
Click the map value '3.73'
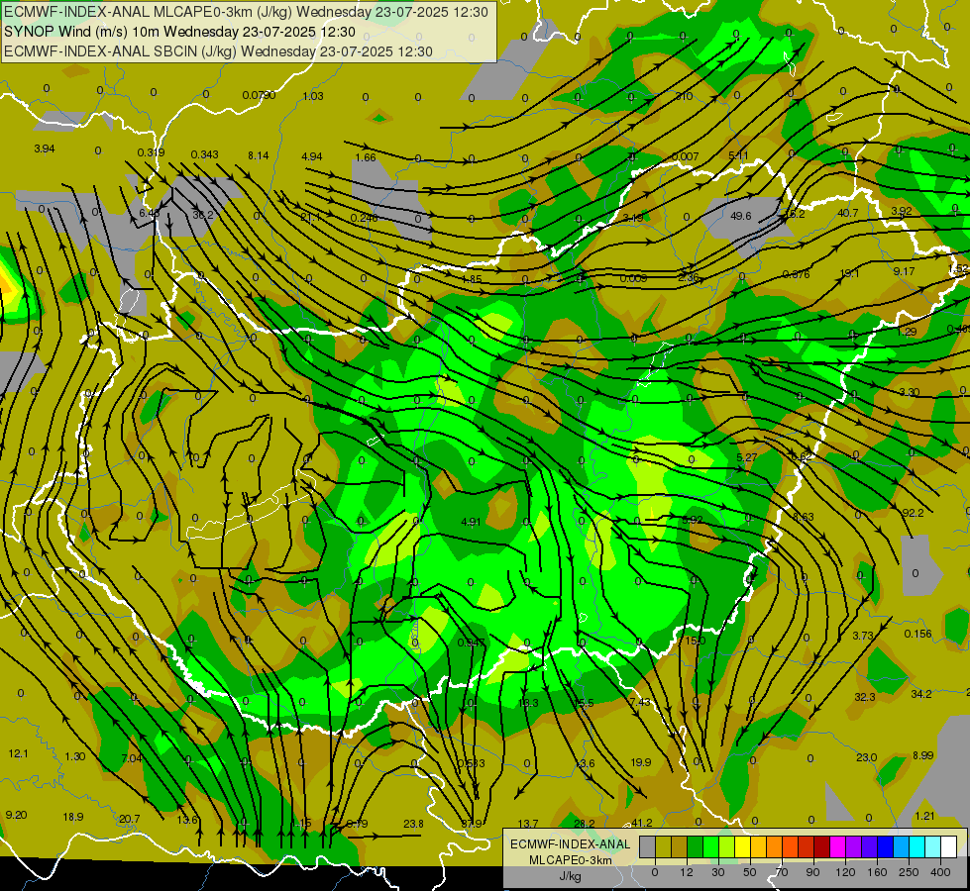(x=862, y=636)
